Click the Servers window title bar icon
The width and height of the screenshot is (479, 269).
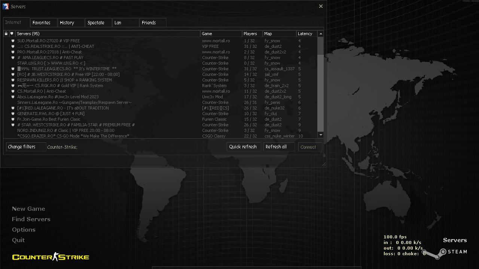(x=5, y=6)
